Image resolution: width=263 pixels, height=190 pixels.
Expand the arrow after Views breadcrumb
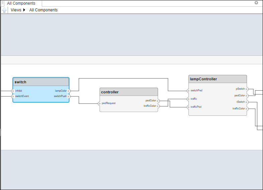(x=24, y=10)
